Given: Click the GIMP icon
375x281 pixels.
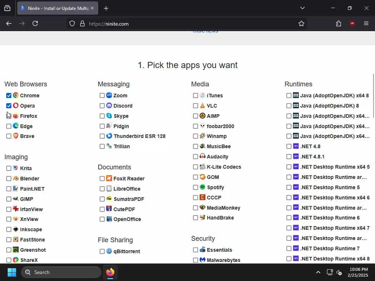Looking at the screenshot, I should tap(16, 199).
